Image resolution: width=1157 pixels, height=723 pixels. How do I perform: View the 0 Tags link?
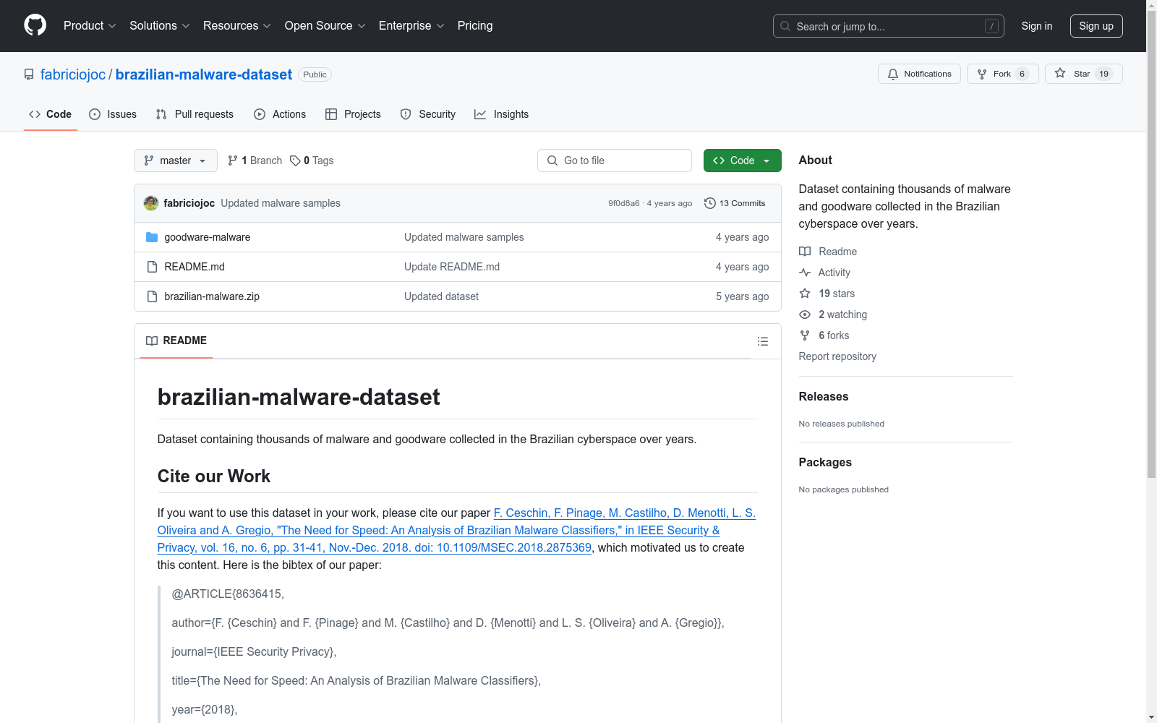pyautogui.click(x=312, y=161)
